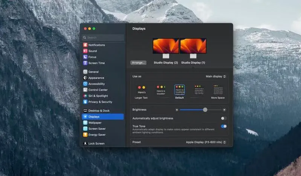
Task: Click Privacy & Security hand icon
Action: pos(85,102)
